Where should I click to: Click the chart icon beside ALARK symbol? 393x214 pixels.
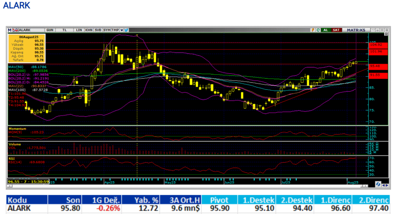(x=15, y=30)
